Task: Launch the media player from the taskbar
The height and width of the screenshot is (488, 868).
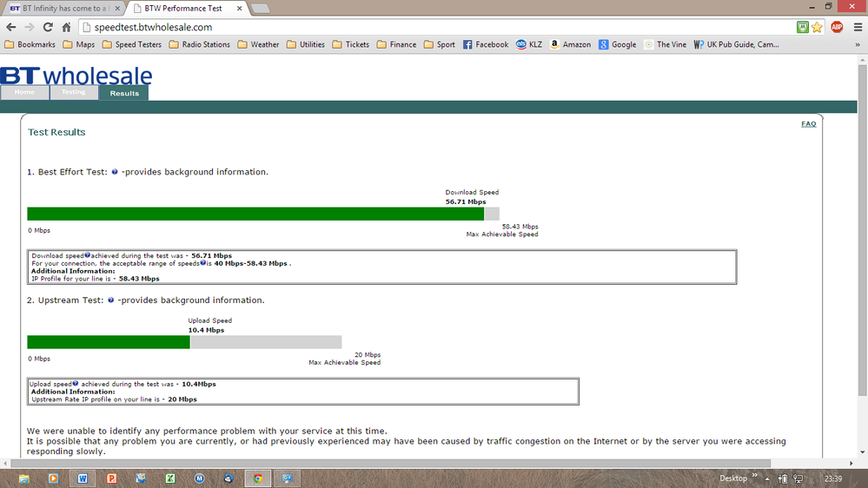Action: tap(53, 478)
